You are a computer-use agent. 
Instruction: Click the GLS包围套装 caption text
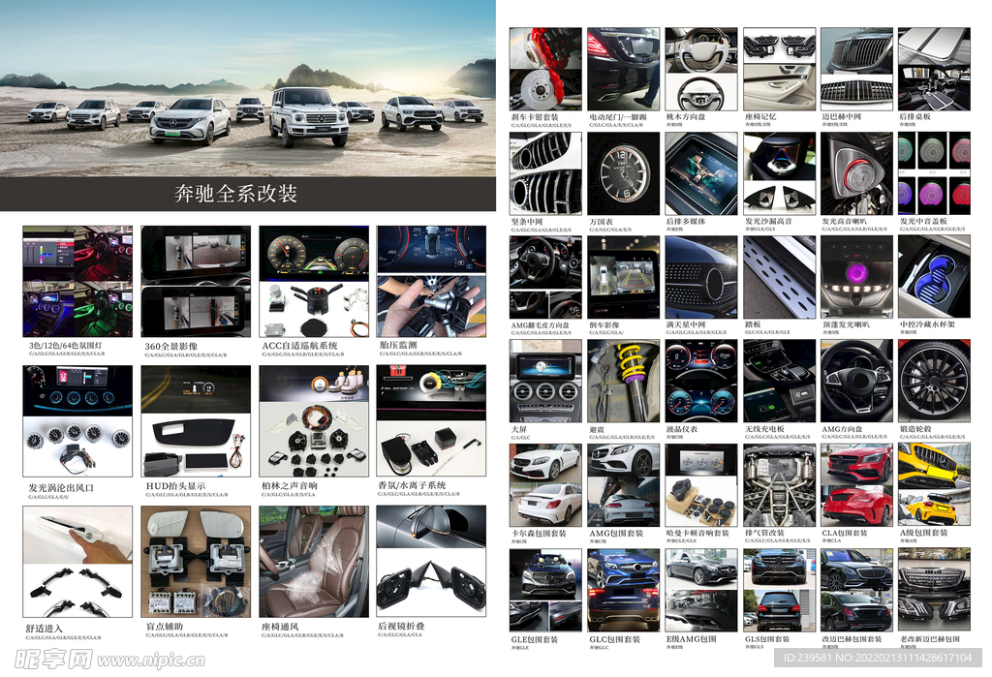[767, 639]
